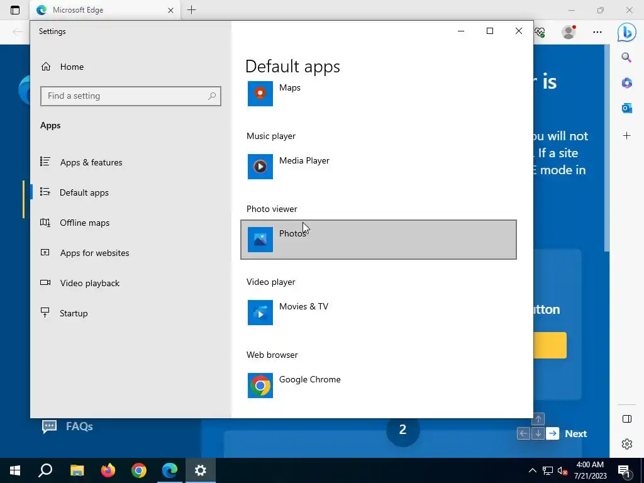Open Edge sidebar settings gear
The image size is (644, 483).
(627, 444)
